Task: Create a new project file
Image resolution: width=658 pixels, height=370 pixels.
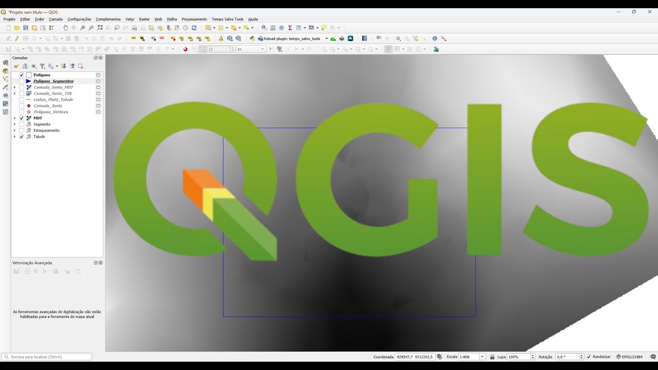Action: point(8,28)
